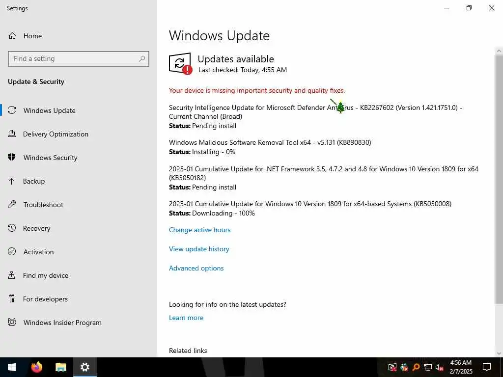Image resolution: width=503 pixels, height=377 pixels.
Task: Click Change active hours link
Action: [x=199, y=230]
